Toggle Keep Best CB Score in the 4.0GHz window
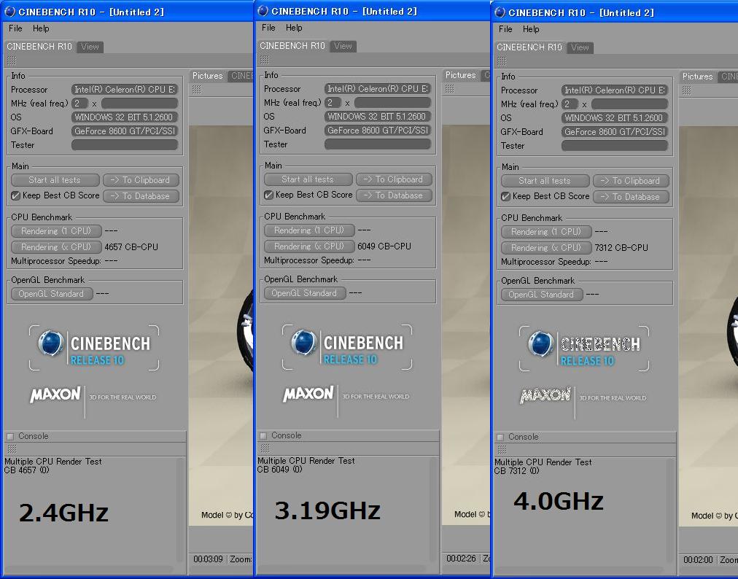The height and width of the screenshot is (579, 738). pos(505,196)
